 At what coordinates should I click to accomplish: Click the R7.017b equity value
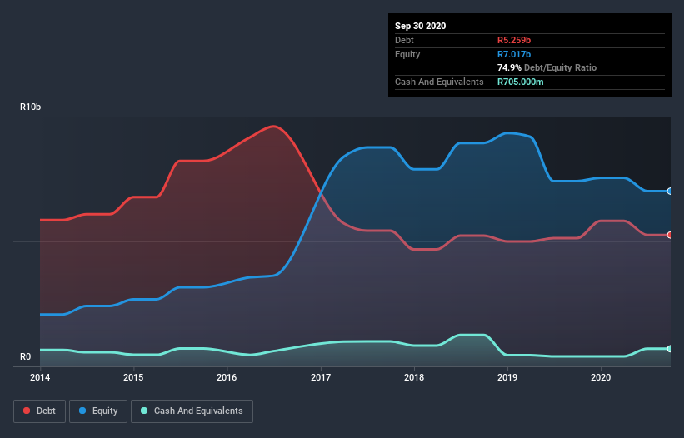514,54
